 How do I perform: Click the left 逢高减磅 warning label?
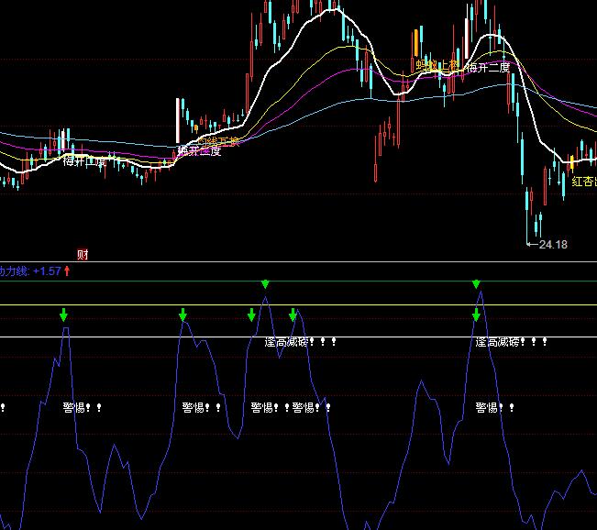tap(285, 342)
